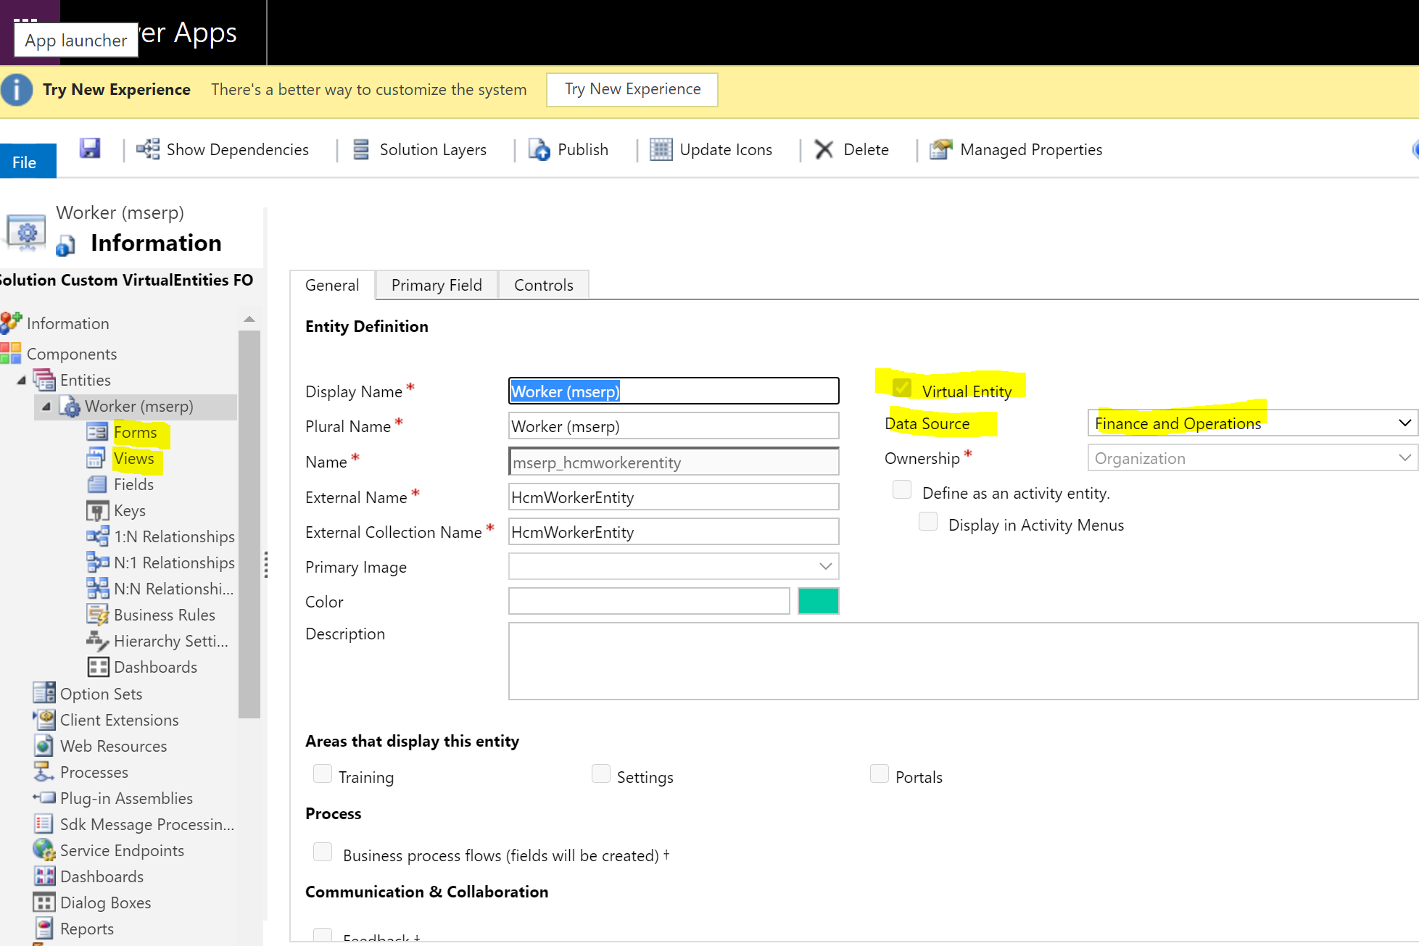Collapse the Entities tree node
Screen dimensions: 1419x946
coord(21,380)
